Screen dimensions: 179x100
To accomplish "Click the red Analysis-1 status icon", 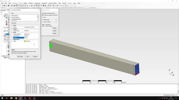I will 5,57.
